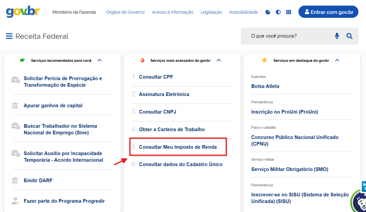Viewport: 366px width, 212px height.
Task: Click the Receita Federal title
Action: [x=42, y=36]
